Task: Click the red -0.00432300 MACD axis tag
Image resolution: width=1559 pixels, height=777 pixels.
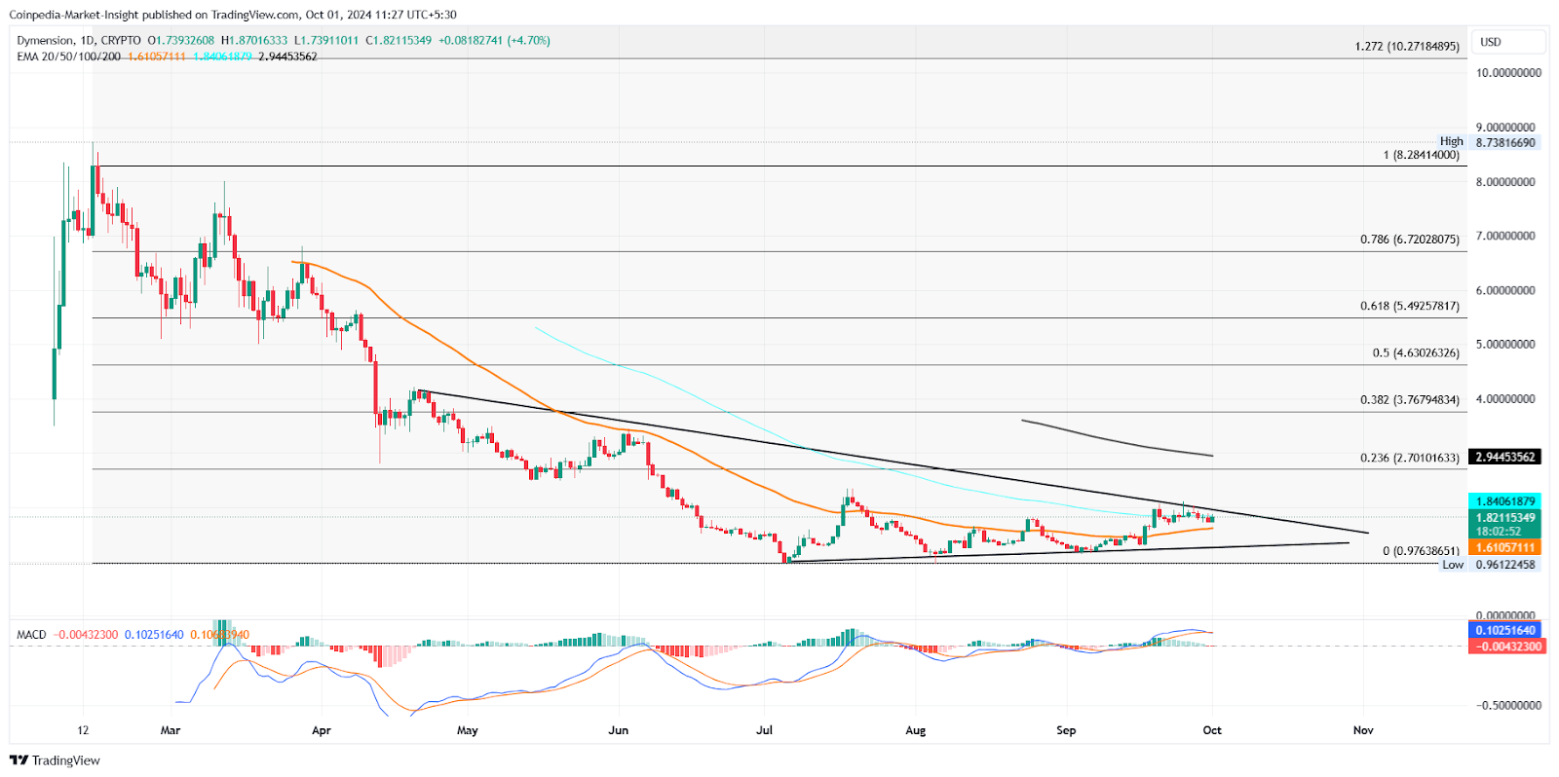Action: click(x=1505, y=647)
